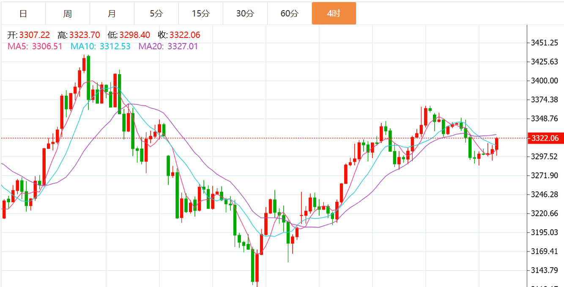Click the low price value 3298.40
The image size is (564, 287).
135,35
